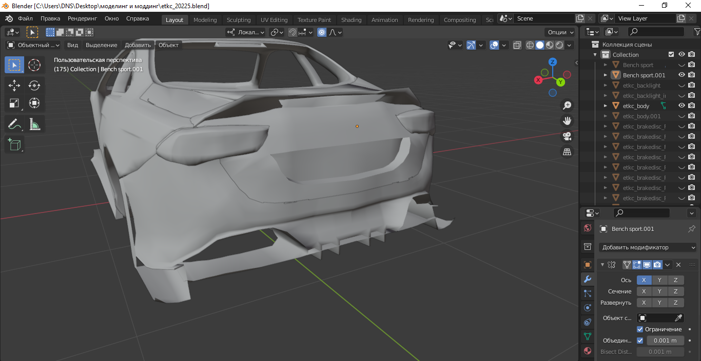Toggle mirror axis Y button
The image size is (701, 361).
(x=660, y=280)
